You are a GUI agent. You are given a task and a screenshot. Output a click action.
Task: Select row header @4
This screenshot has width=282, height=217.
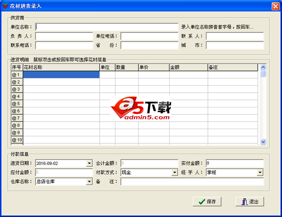tap(17, 97)
